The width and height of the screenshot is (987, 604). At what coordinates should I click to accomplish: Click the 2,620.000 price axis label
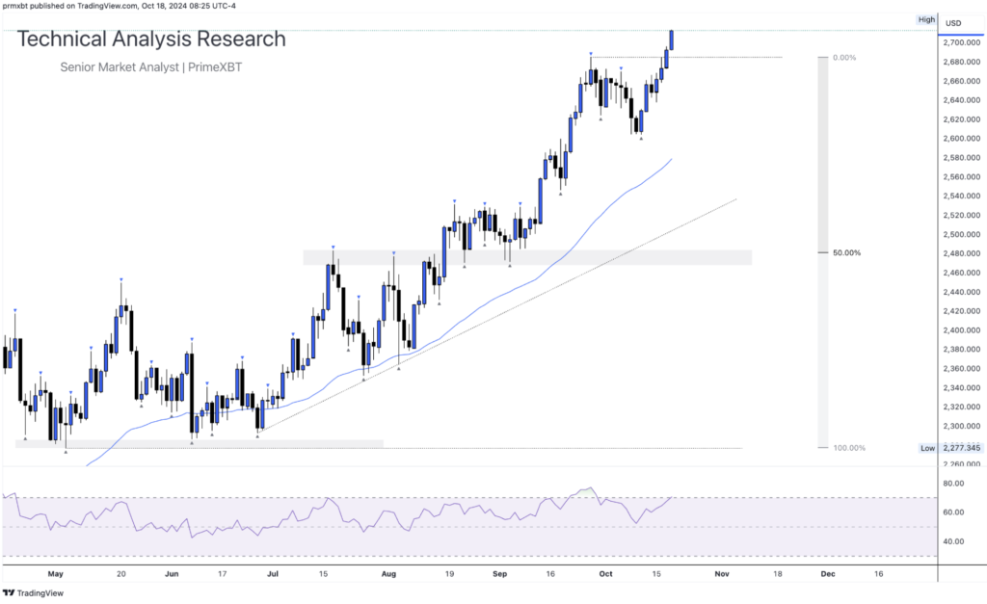(x=961, y=119)
